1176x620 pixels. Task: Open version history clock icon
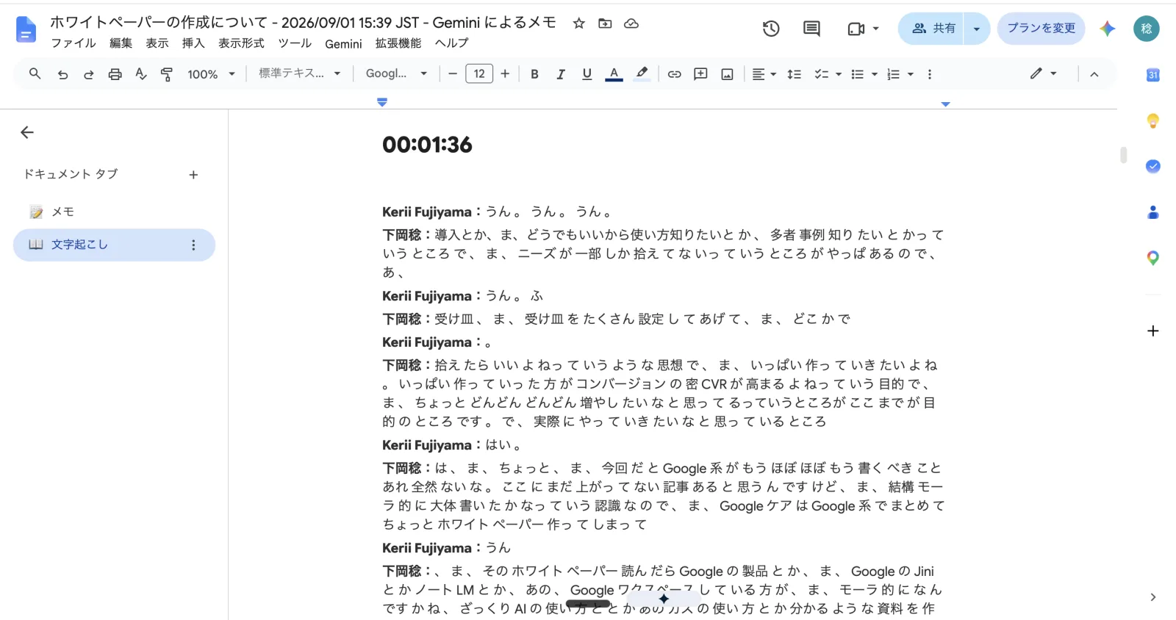tap(771, 29)
